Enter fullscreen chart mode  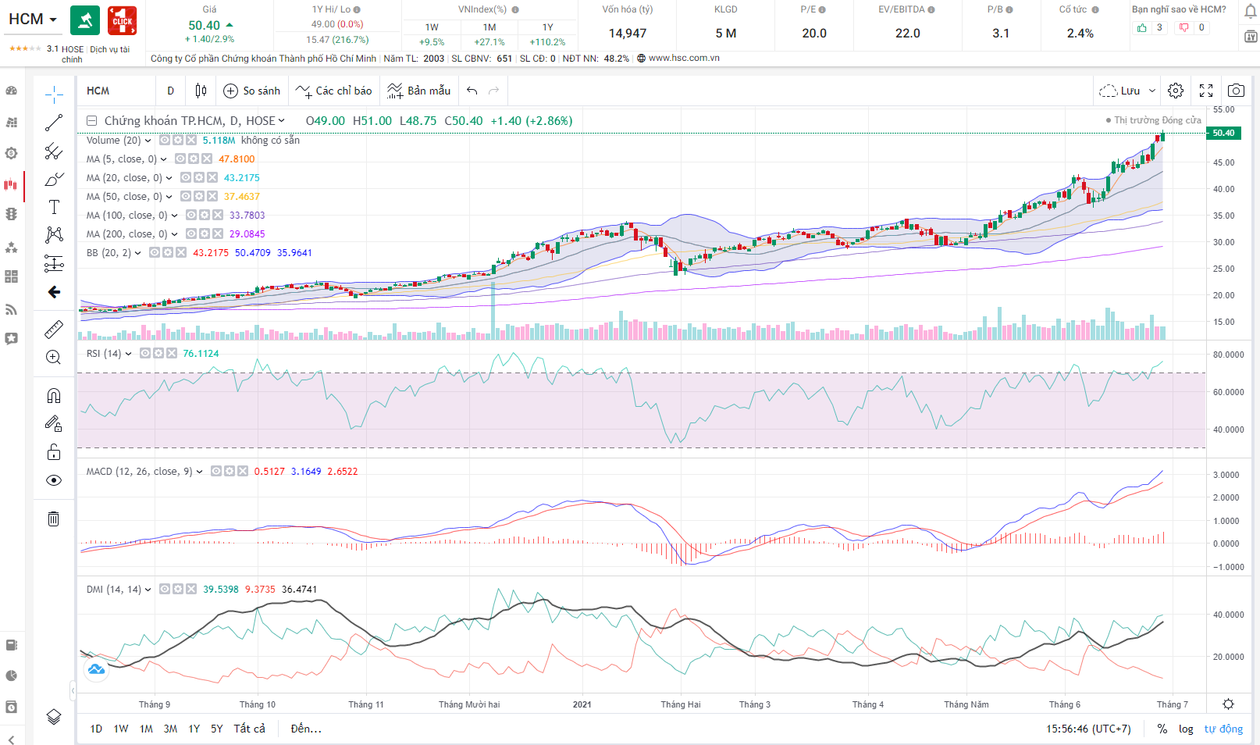click(1206, 91)
